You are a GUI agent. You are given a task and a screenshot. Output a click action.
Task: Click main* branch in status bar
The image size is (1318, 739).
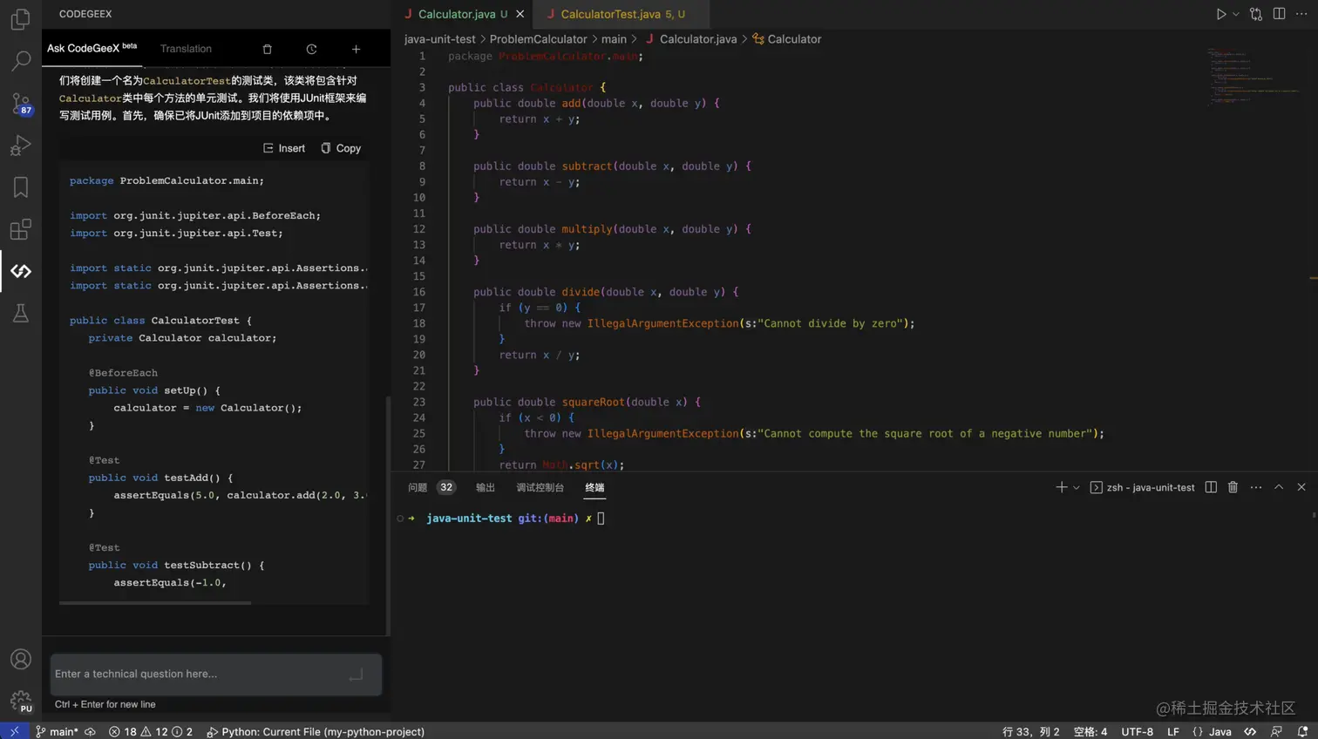[x=57, y=732]
